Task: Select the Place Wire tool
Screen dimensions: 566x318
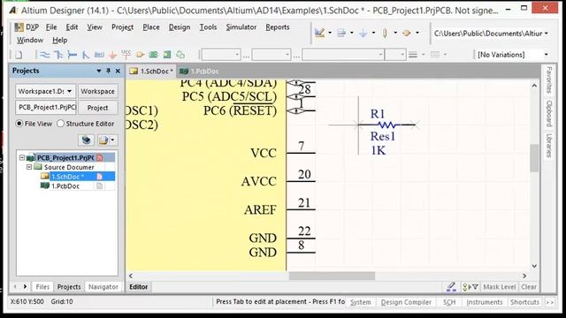Action: click(44, 55)
